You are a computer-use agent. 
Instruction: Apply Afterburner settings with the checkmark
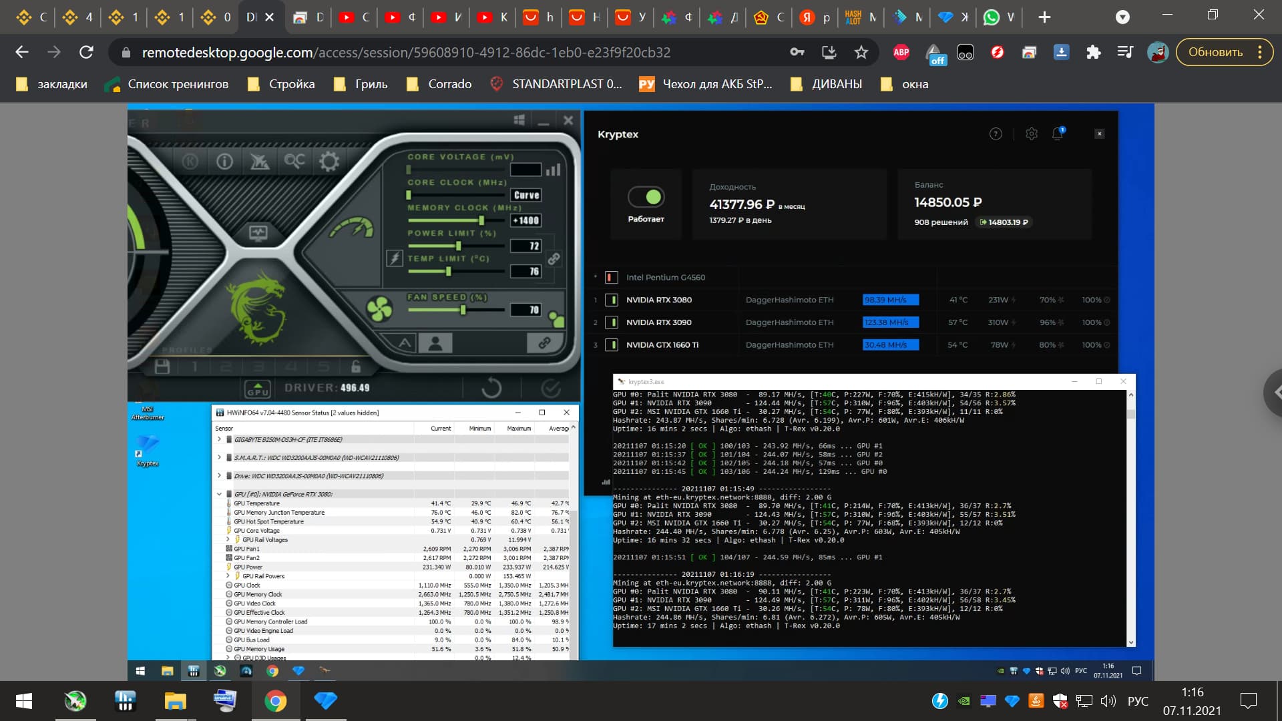[x=550, y=387]
